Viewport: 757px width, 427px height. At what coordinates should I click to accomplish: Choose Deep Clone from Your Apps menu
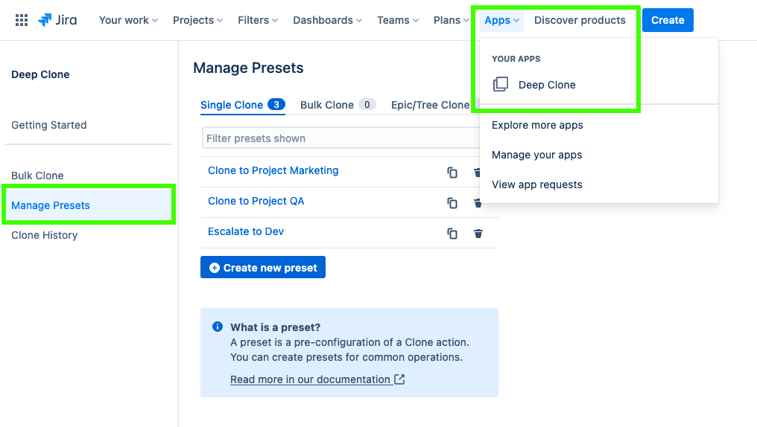point(546,85)
